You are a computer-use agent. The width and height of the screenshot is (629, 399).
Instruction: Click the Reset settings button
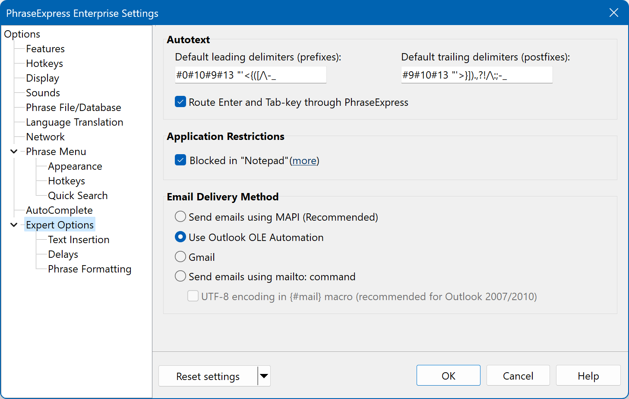pyautogui.click(x=208, y=376)
